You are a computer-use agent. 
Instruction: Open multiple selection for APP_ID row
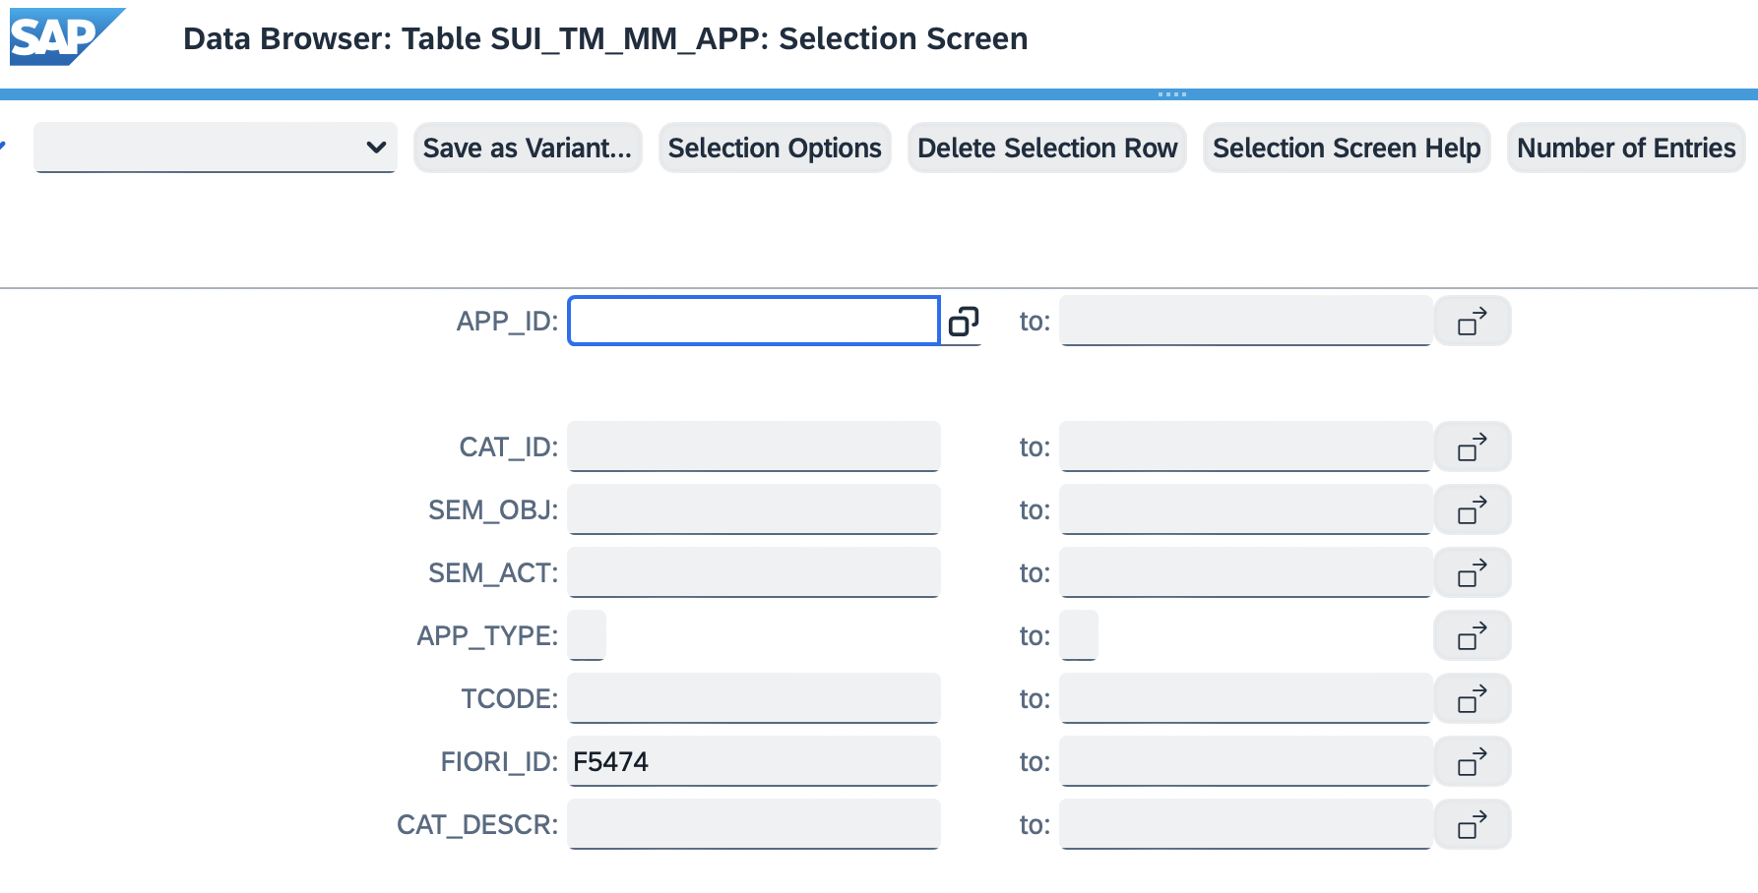(x=1473, y=322)
